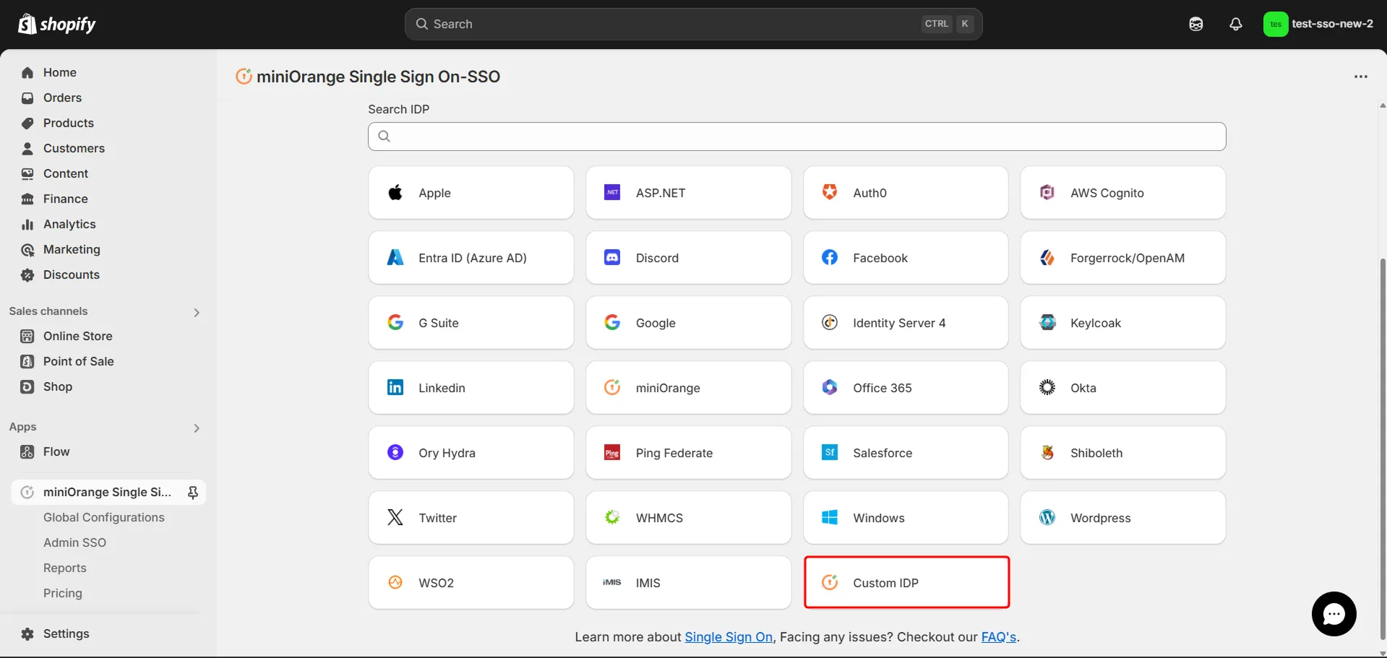Click the miniOrange Single Sign On-SSO title icon
The height and width of the screenshot is (658, 1387).
(244, 76)
